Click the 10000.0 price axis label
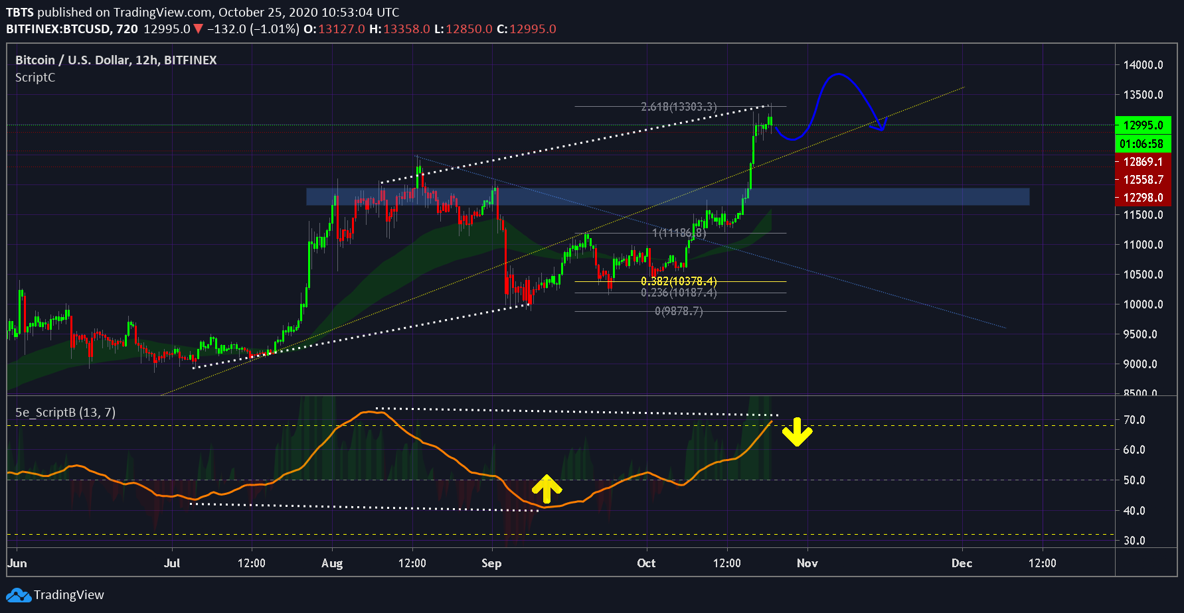The image size is (1184, 613). [1143, 305]
